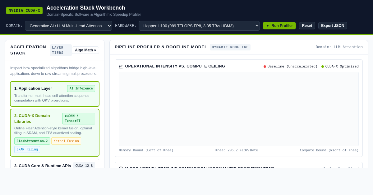Click the Dynamic Roofline badge

tap(230, 47)
